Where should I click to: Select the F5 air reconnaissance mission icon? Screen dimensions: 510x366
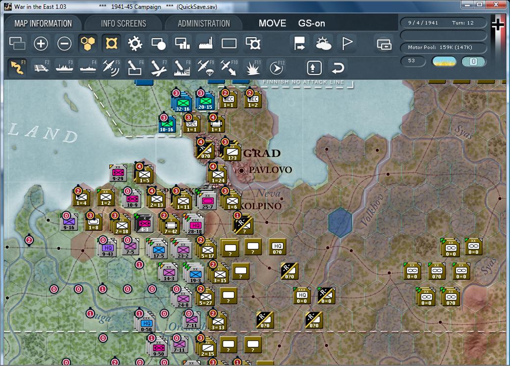[111, 67]
